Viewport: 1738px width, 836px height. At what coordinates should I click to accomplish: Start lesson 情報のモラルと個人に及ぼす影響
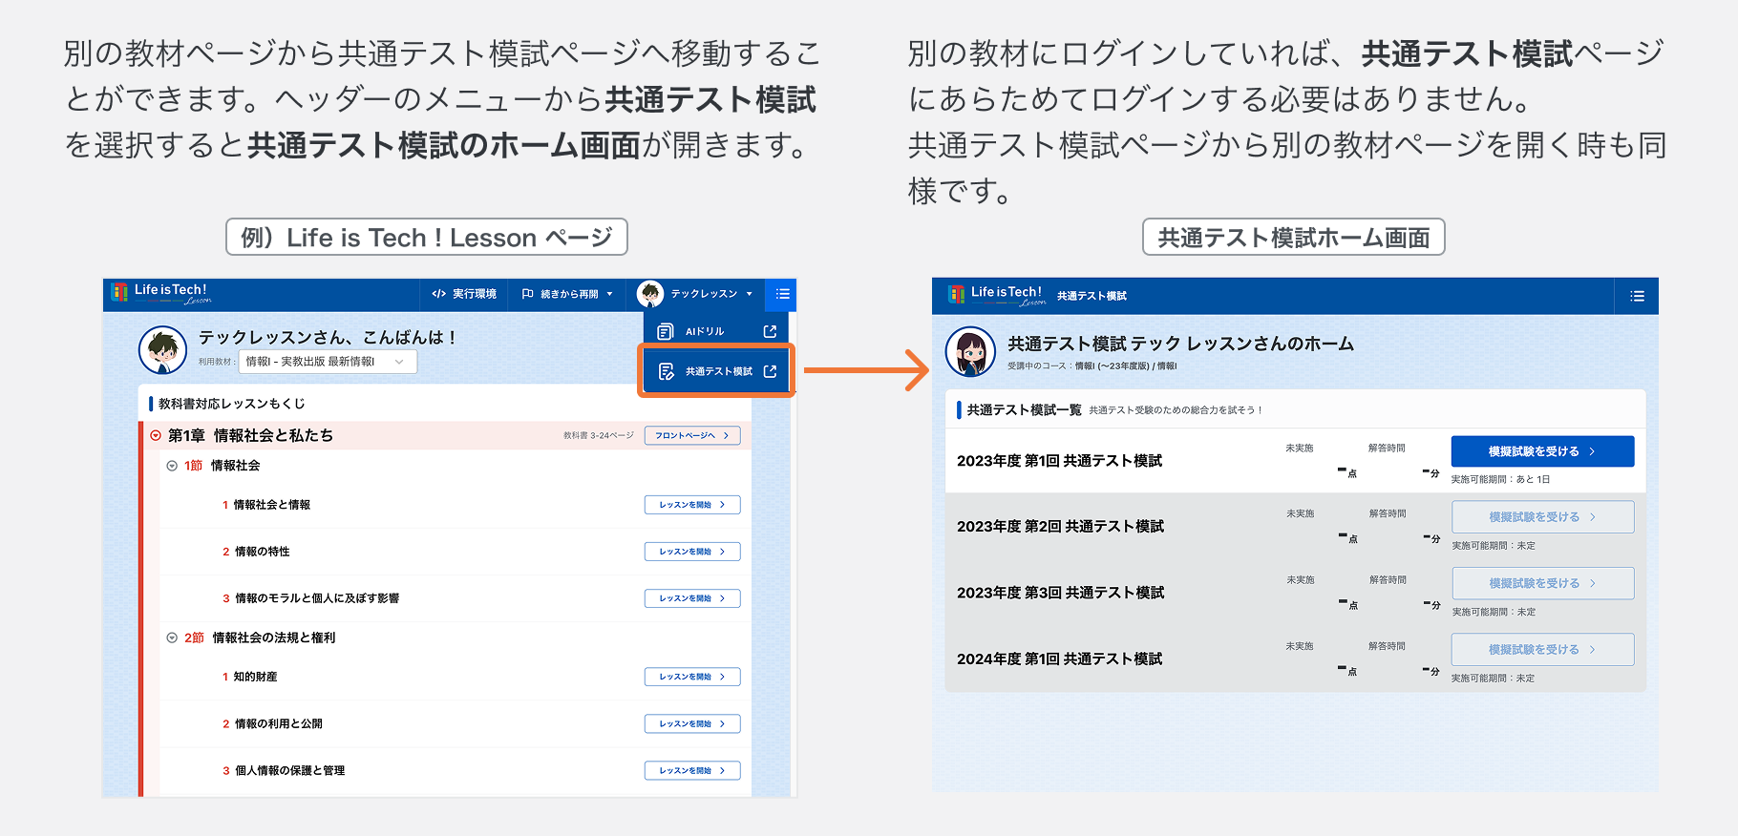point(692,598)
